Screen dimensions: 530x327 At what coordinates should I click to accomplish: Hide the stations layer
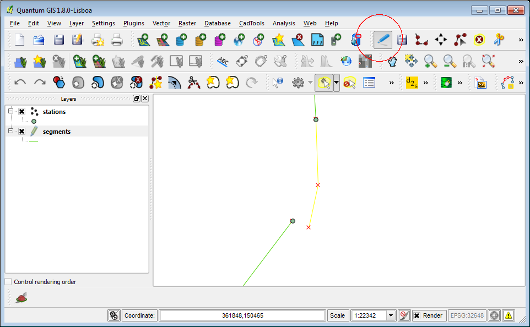pos(21,111)
